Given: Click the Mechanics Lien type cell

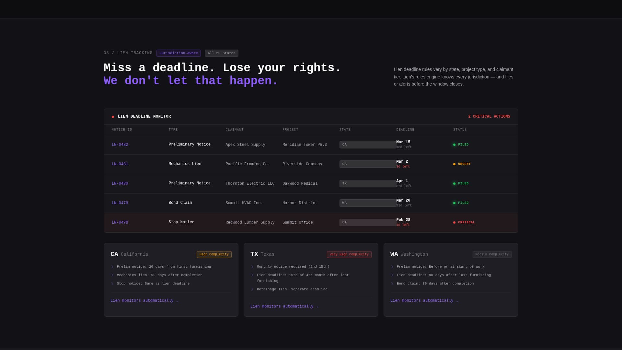Looking at the screenshot, I should (x=185, y=164).
